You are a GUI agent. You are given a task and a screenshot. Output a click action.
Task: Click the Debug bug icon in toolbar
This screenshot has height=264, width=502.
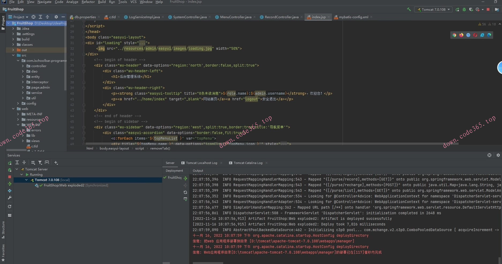(x=464, y=9)
